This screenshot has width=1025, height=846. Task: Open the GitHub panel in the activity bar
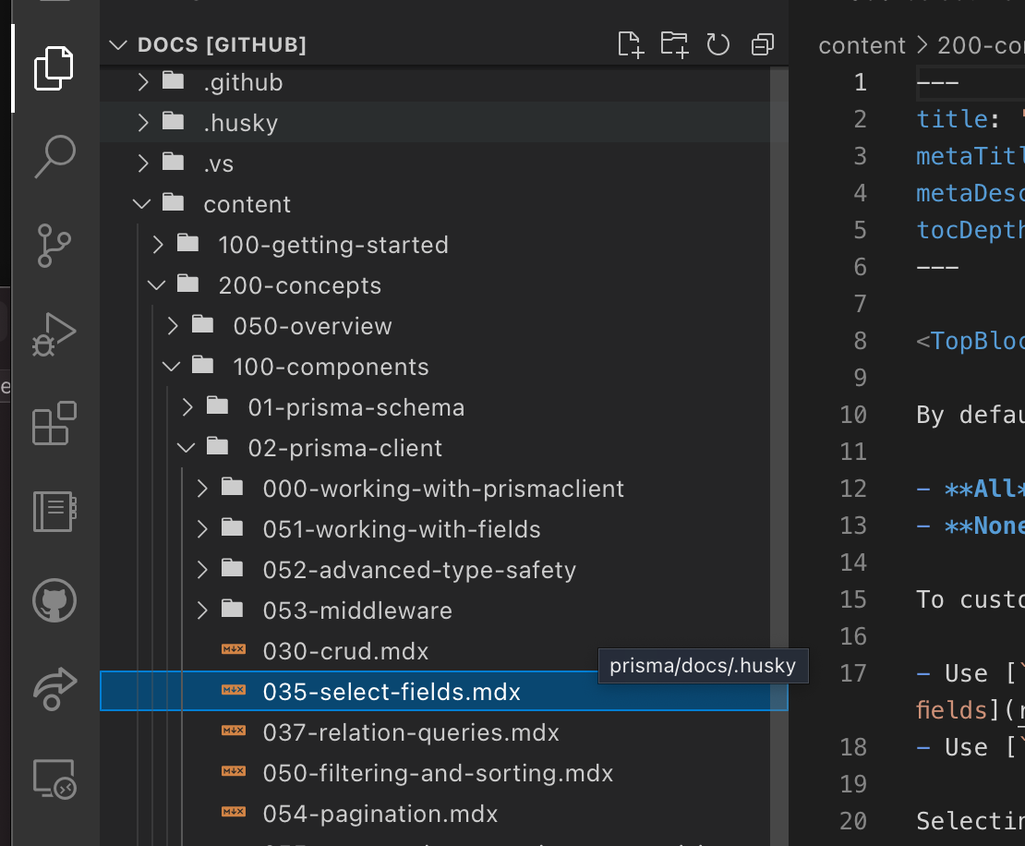[53, 600]
